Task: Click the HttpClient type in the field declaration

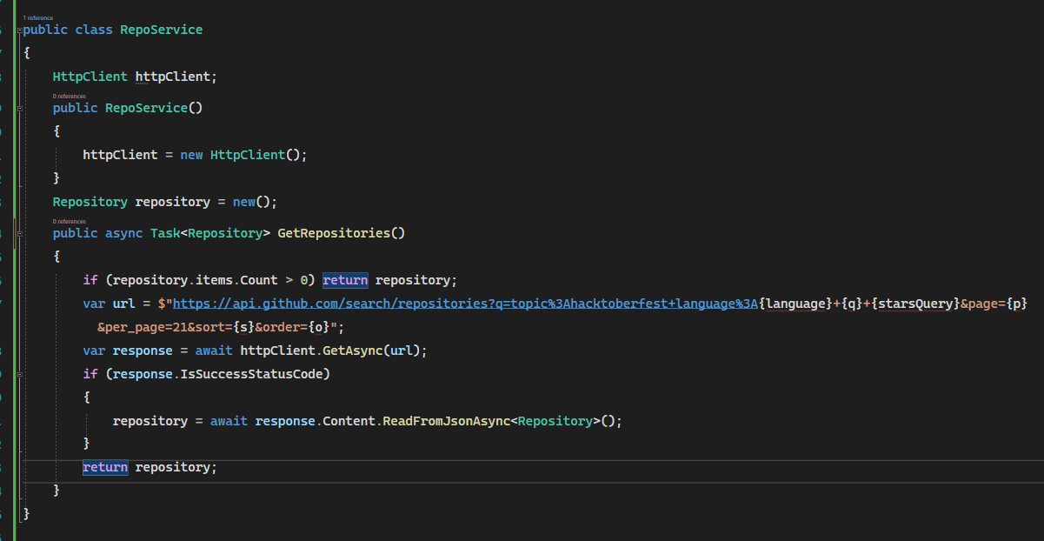Action: pos(90,77)
